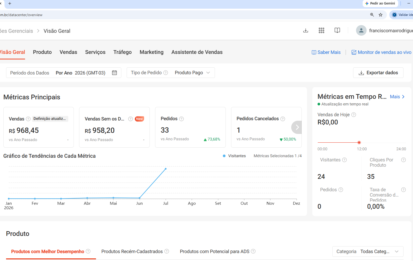
Task: Open the Categoria Todas Categ... dropdown
Action: point(368,251)
